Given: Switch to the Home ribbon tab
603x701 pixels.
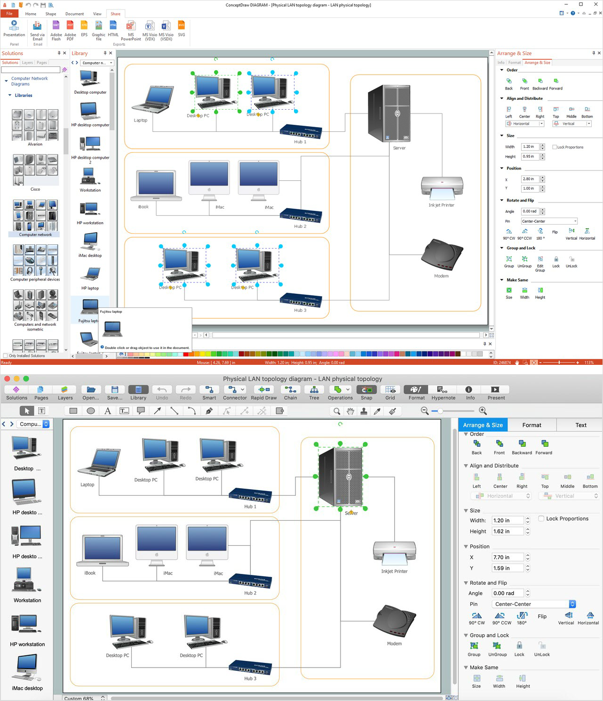Looking at the screenshot, I should (31, 14).
